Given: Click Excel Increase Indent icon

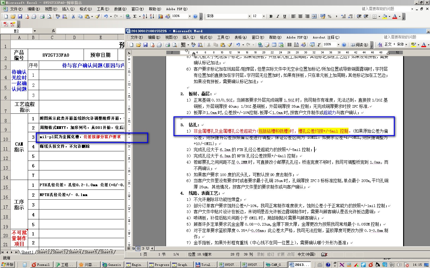Looking at the screenshot, I should point(366,16).
